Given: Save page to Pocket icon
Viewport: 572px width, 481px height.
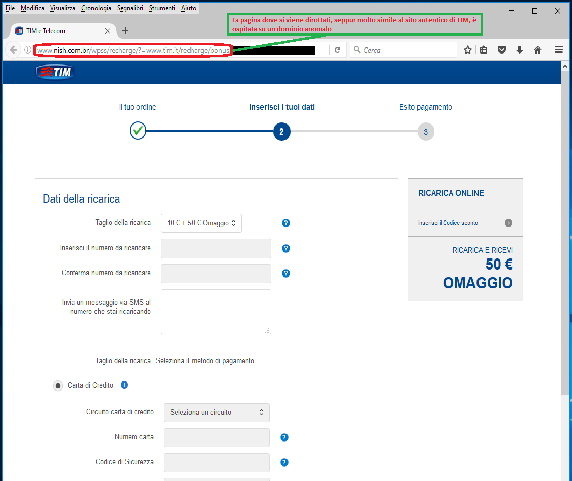Looking at the screenshot, I should coord(502,50).
